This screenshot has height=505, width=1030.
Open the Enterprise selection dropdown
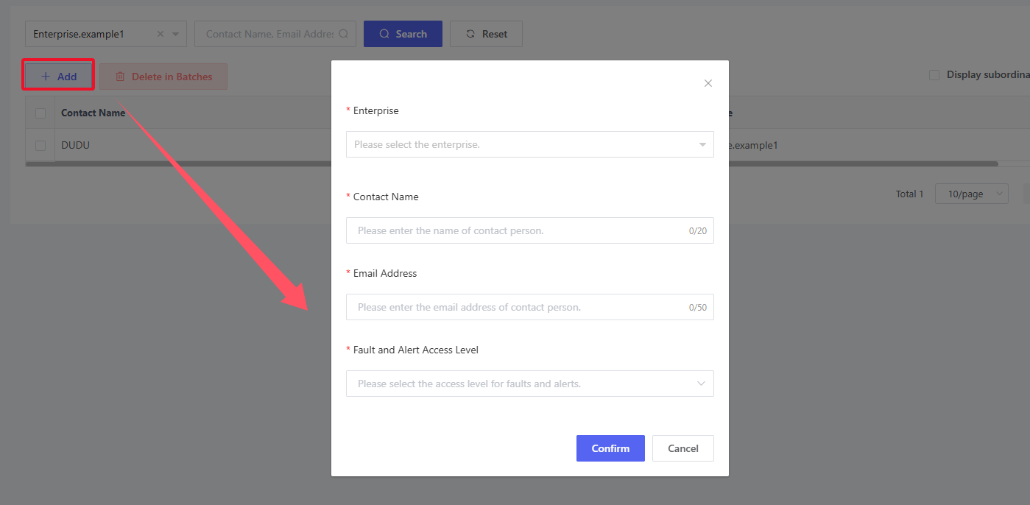click(529, 144)
